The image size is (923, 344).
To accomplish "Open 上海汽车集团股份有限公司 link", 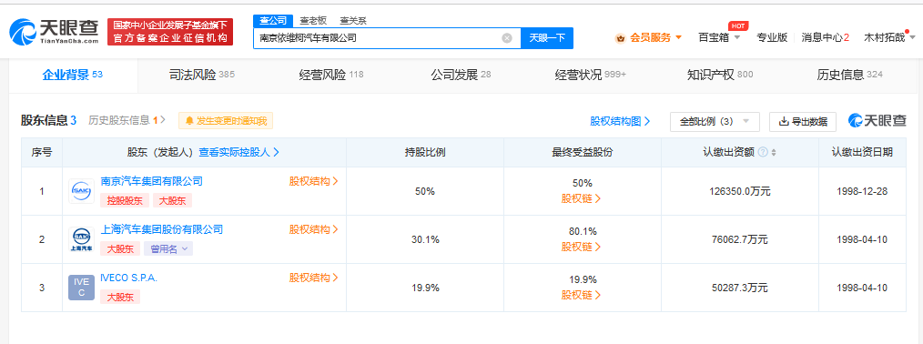I will tap(162, 229).
